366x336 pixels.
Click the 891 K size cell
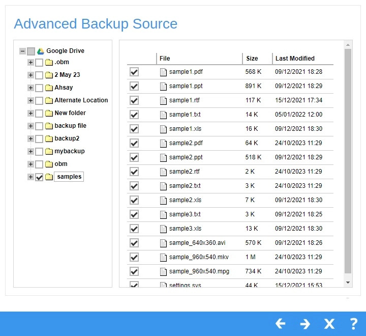tap(253, 86)
